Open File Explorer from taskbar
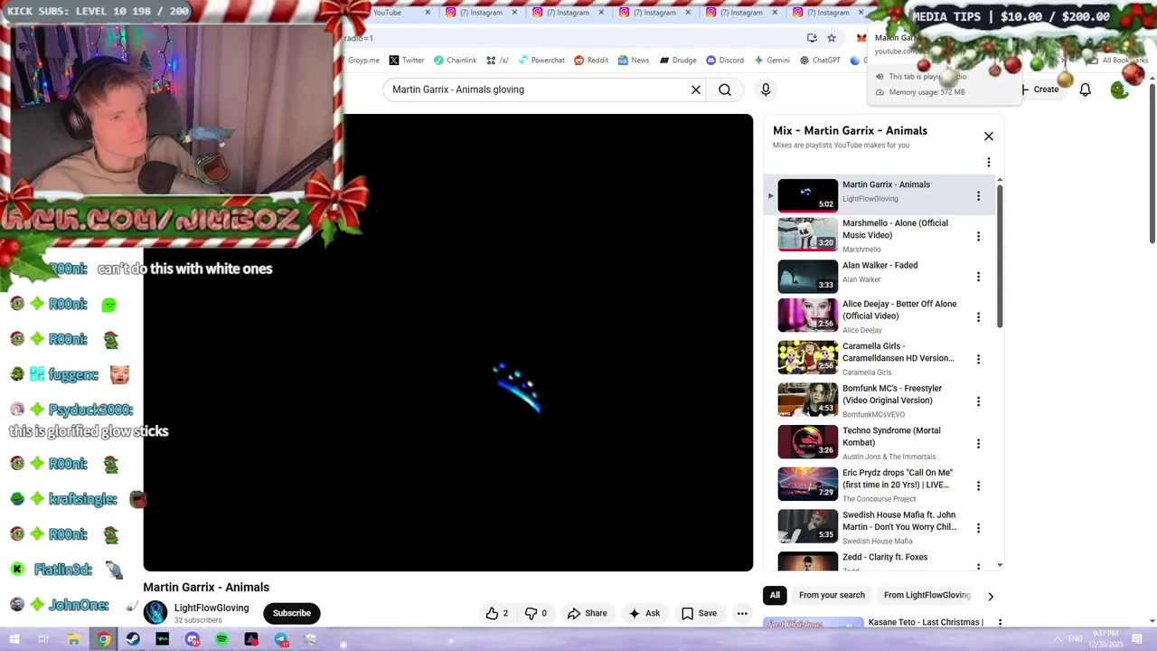The height and width of the screenshot is (651, 1157). click(74, 639)
